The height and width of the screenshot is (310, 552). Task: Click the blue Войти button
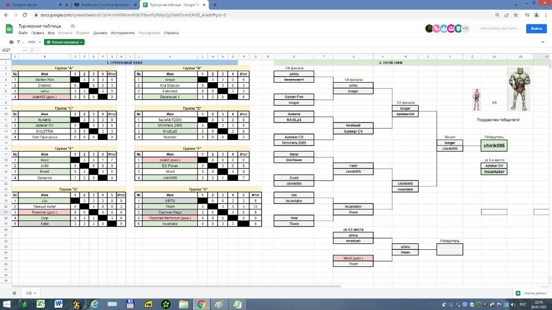point(536,29)
